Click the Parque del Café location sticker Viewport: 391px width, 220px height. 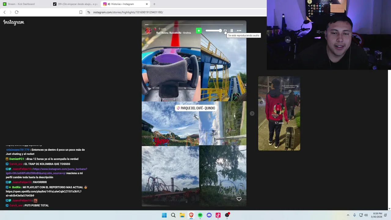pos(196,108)
